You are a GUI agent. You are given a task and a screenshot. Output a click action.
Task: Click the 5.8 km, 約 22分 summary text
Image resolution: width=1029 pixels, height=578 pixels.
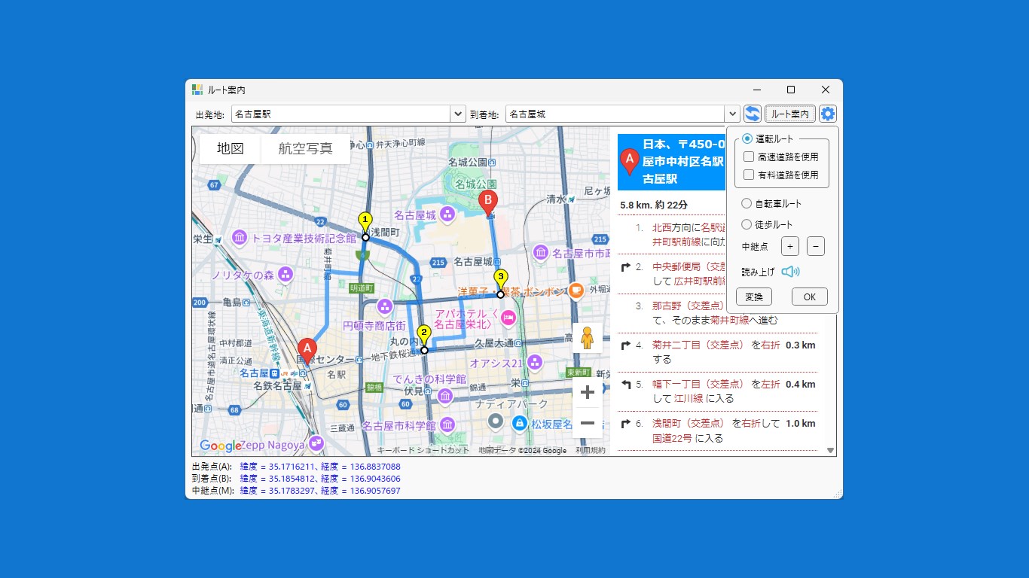click(654, 205)
